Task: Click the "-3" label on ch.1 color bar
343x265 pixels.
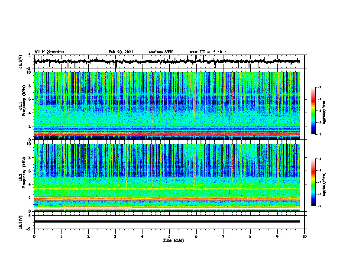Action: 320,87
